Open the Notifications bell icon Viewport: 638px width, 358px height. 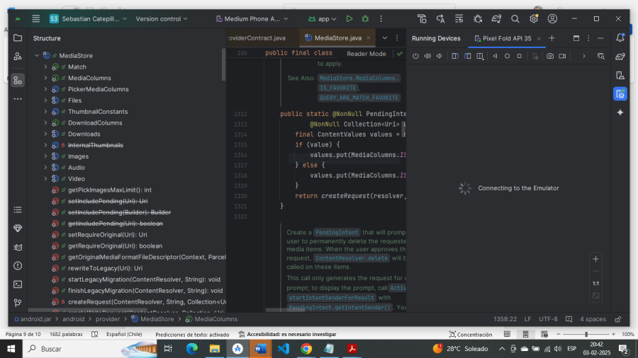coord(620,37)
